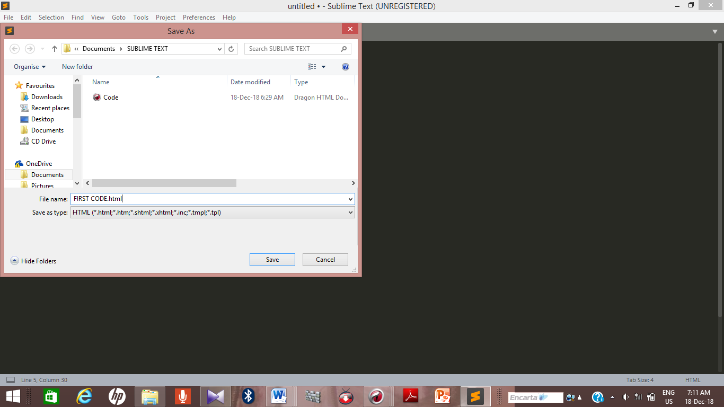Click the Save button
Screen dimensions: 724x407
tap(272, 260)
